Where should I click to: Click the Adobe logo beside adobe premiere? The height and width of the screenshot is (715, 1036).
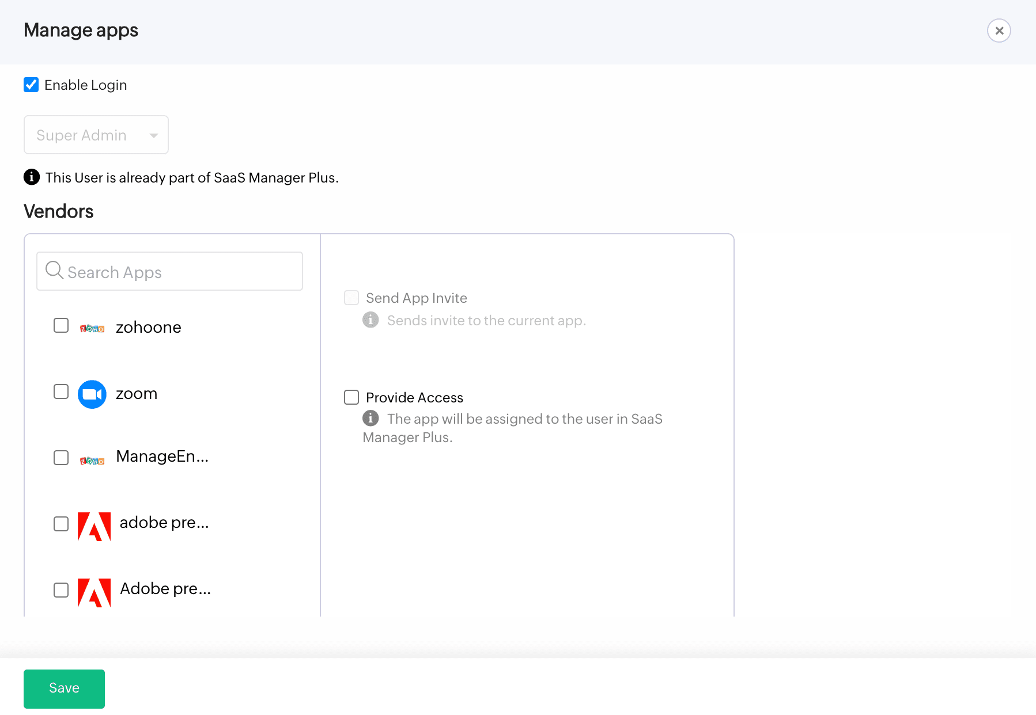click(93, 524)
